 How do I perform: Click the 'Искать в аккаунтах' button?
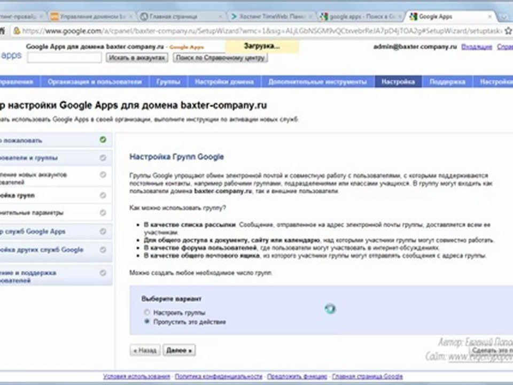[137, 58]
